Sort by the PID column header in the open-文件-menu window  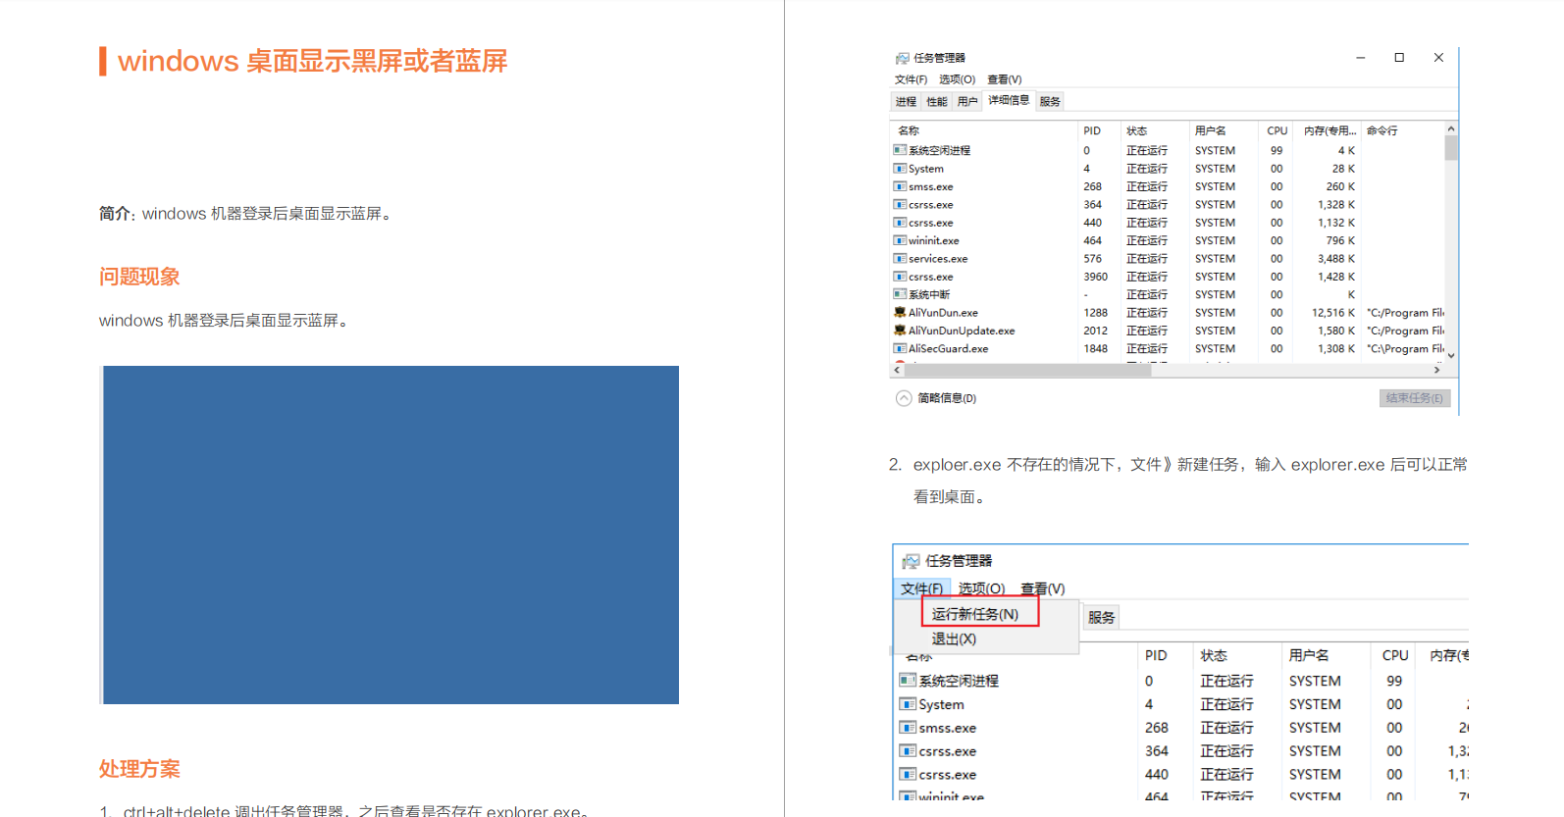pos(1156,655)
